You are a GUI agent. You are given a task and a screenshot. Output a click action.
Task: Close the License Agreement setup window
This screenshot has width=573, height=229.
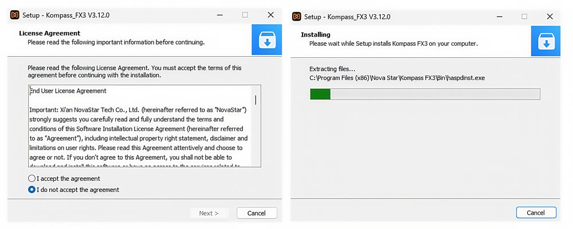270,15
